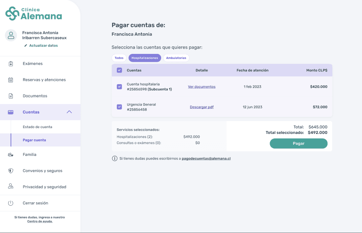Uncheck the Urgencia General account checkbox

pos(119,107)
